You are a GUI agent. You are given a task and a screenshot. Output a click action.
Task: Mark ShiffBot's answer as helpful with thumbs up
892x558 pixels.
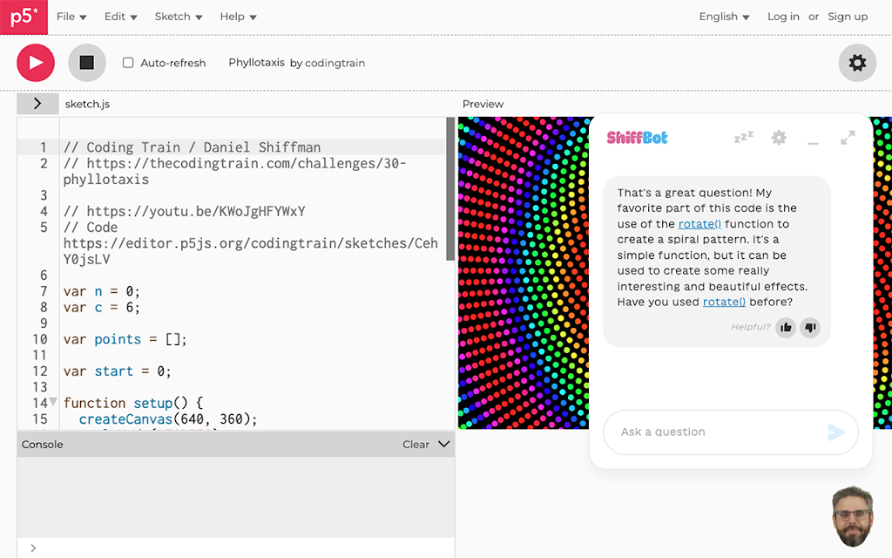click(786, 328)
